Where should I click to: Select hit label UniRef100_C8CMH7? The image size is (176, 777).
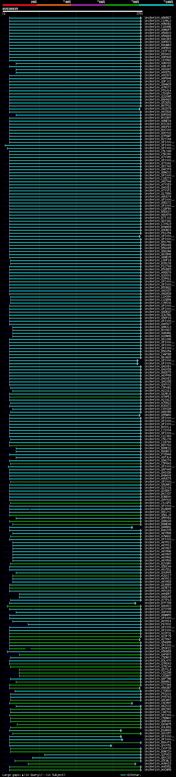158,703
